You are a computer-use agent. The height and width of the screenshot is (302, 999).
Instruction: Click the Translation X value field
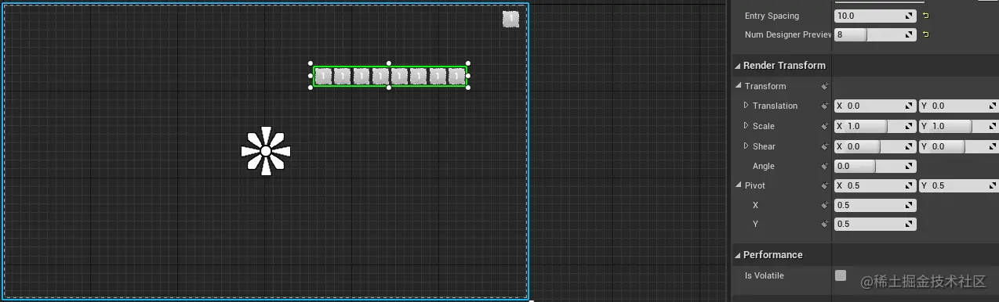point(875,106)
